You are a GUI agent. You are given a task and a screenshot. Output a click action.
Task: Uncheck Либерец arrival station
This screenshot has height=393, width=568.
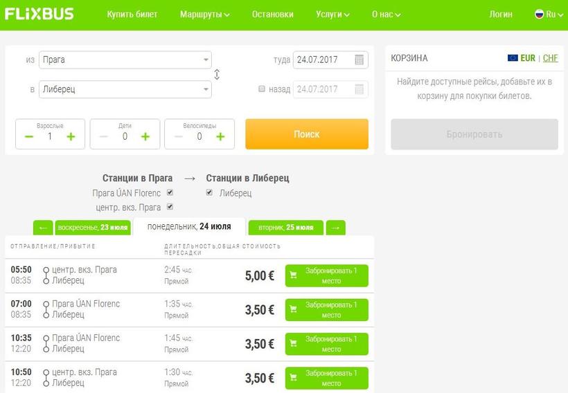tap(209, 192)
